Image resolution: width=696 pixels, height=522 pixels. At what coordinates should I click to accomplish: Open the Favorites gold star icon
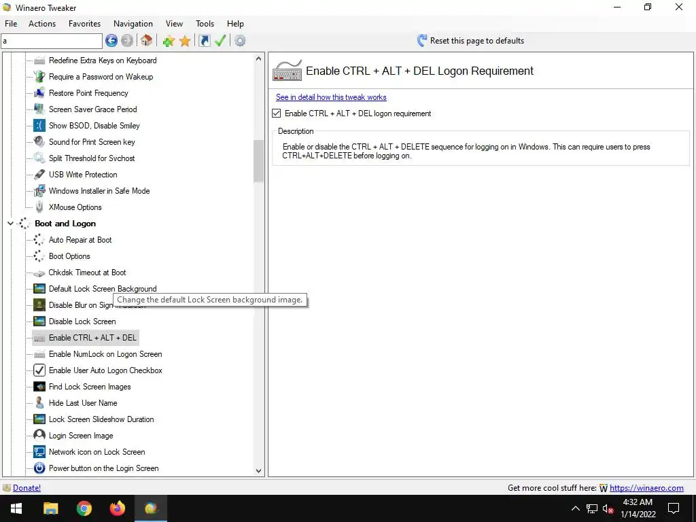pyautogui.click(x=185, y=41)
